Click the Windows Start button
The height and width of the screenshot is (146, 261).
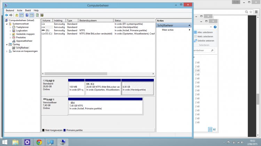click(5, 142)
